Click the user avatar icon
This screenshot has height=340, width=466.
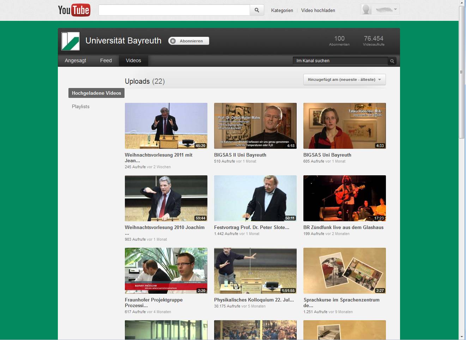coord(367,10)
